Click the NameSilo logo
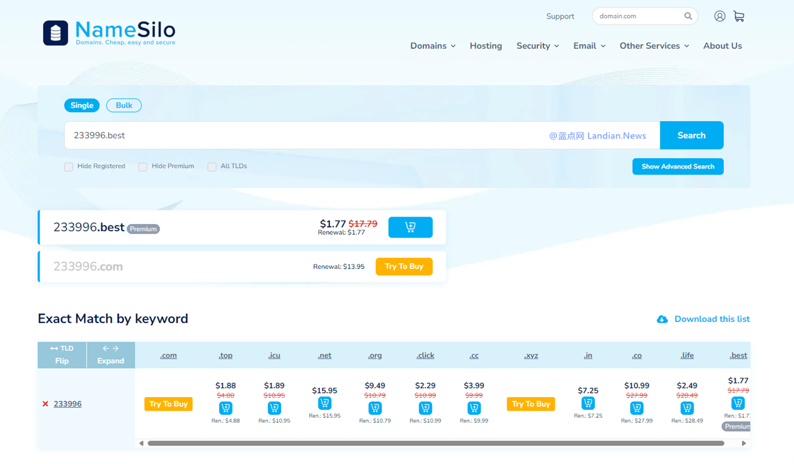Viewport: 794px width, 464px height. [x=109, y=33]
